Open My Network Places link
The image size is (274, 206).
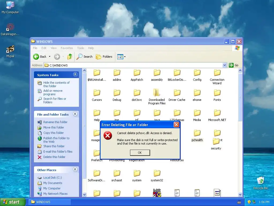(x=55, y=194)
